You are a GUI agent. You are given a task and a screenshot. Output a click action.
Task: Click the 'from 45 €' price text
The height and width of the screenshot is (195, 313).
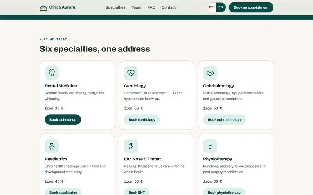54,181
